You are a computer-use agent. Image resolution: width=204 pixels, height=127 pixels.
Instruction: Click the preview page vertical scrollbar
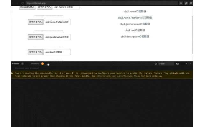pos(192,35)
